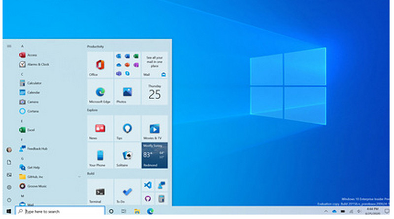Open PowerPoint in the Office apps folder tile
This screenshot has height=219, width=394.
128,65
